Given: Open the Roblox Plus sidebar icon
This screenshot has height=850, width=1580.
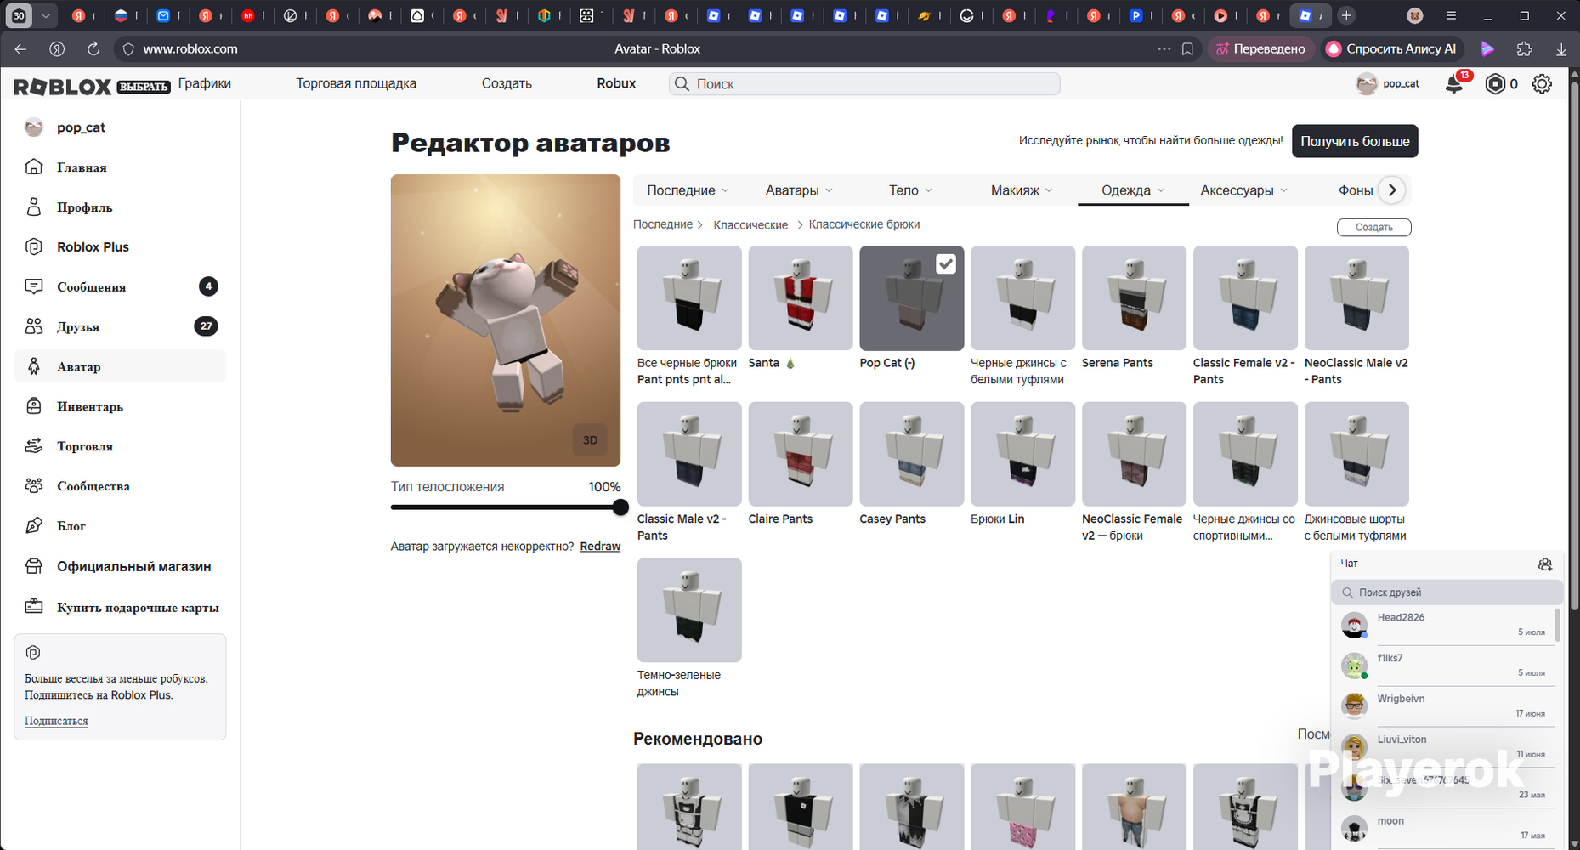Looking at the screenshot, I should coord(34,246).
